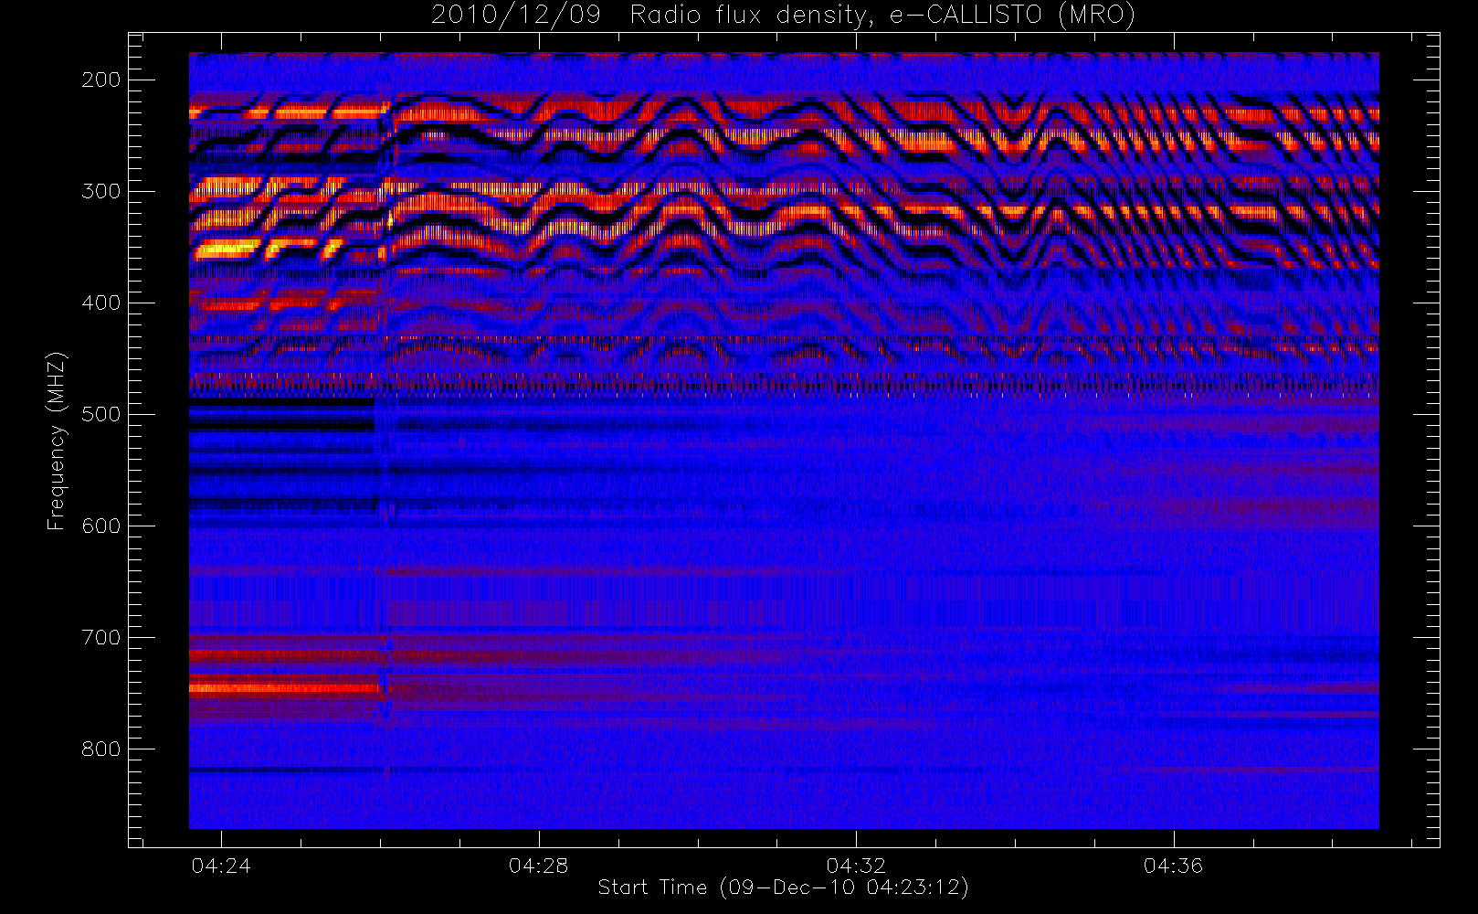
Task: Click the "Frequency (MHz)" y-axis label
Action: (x=57, y=441)
